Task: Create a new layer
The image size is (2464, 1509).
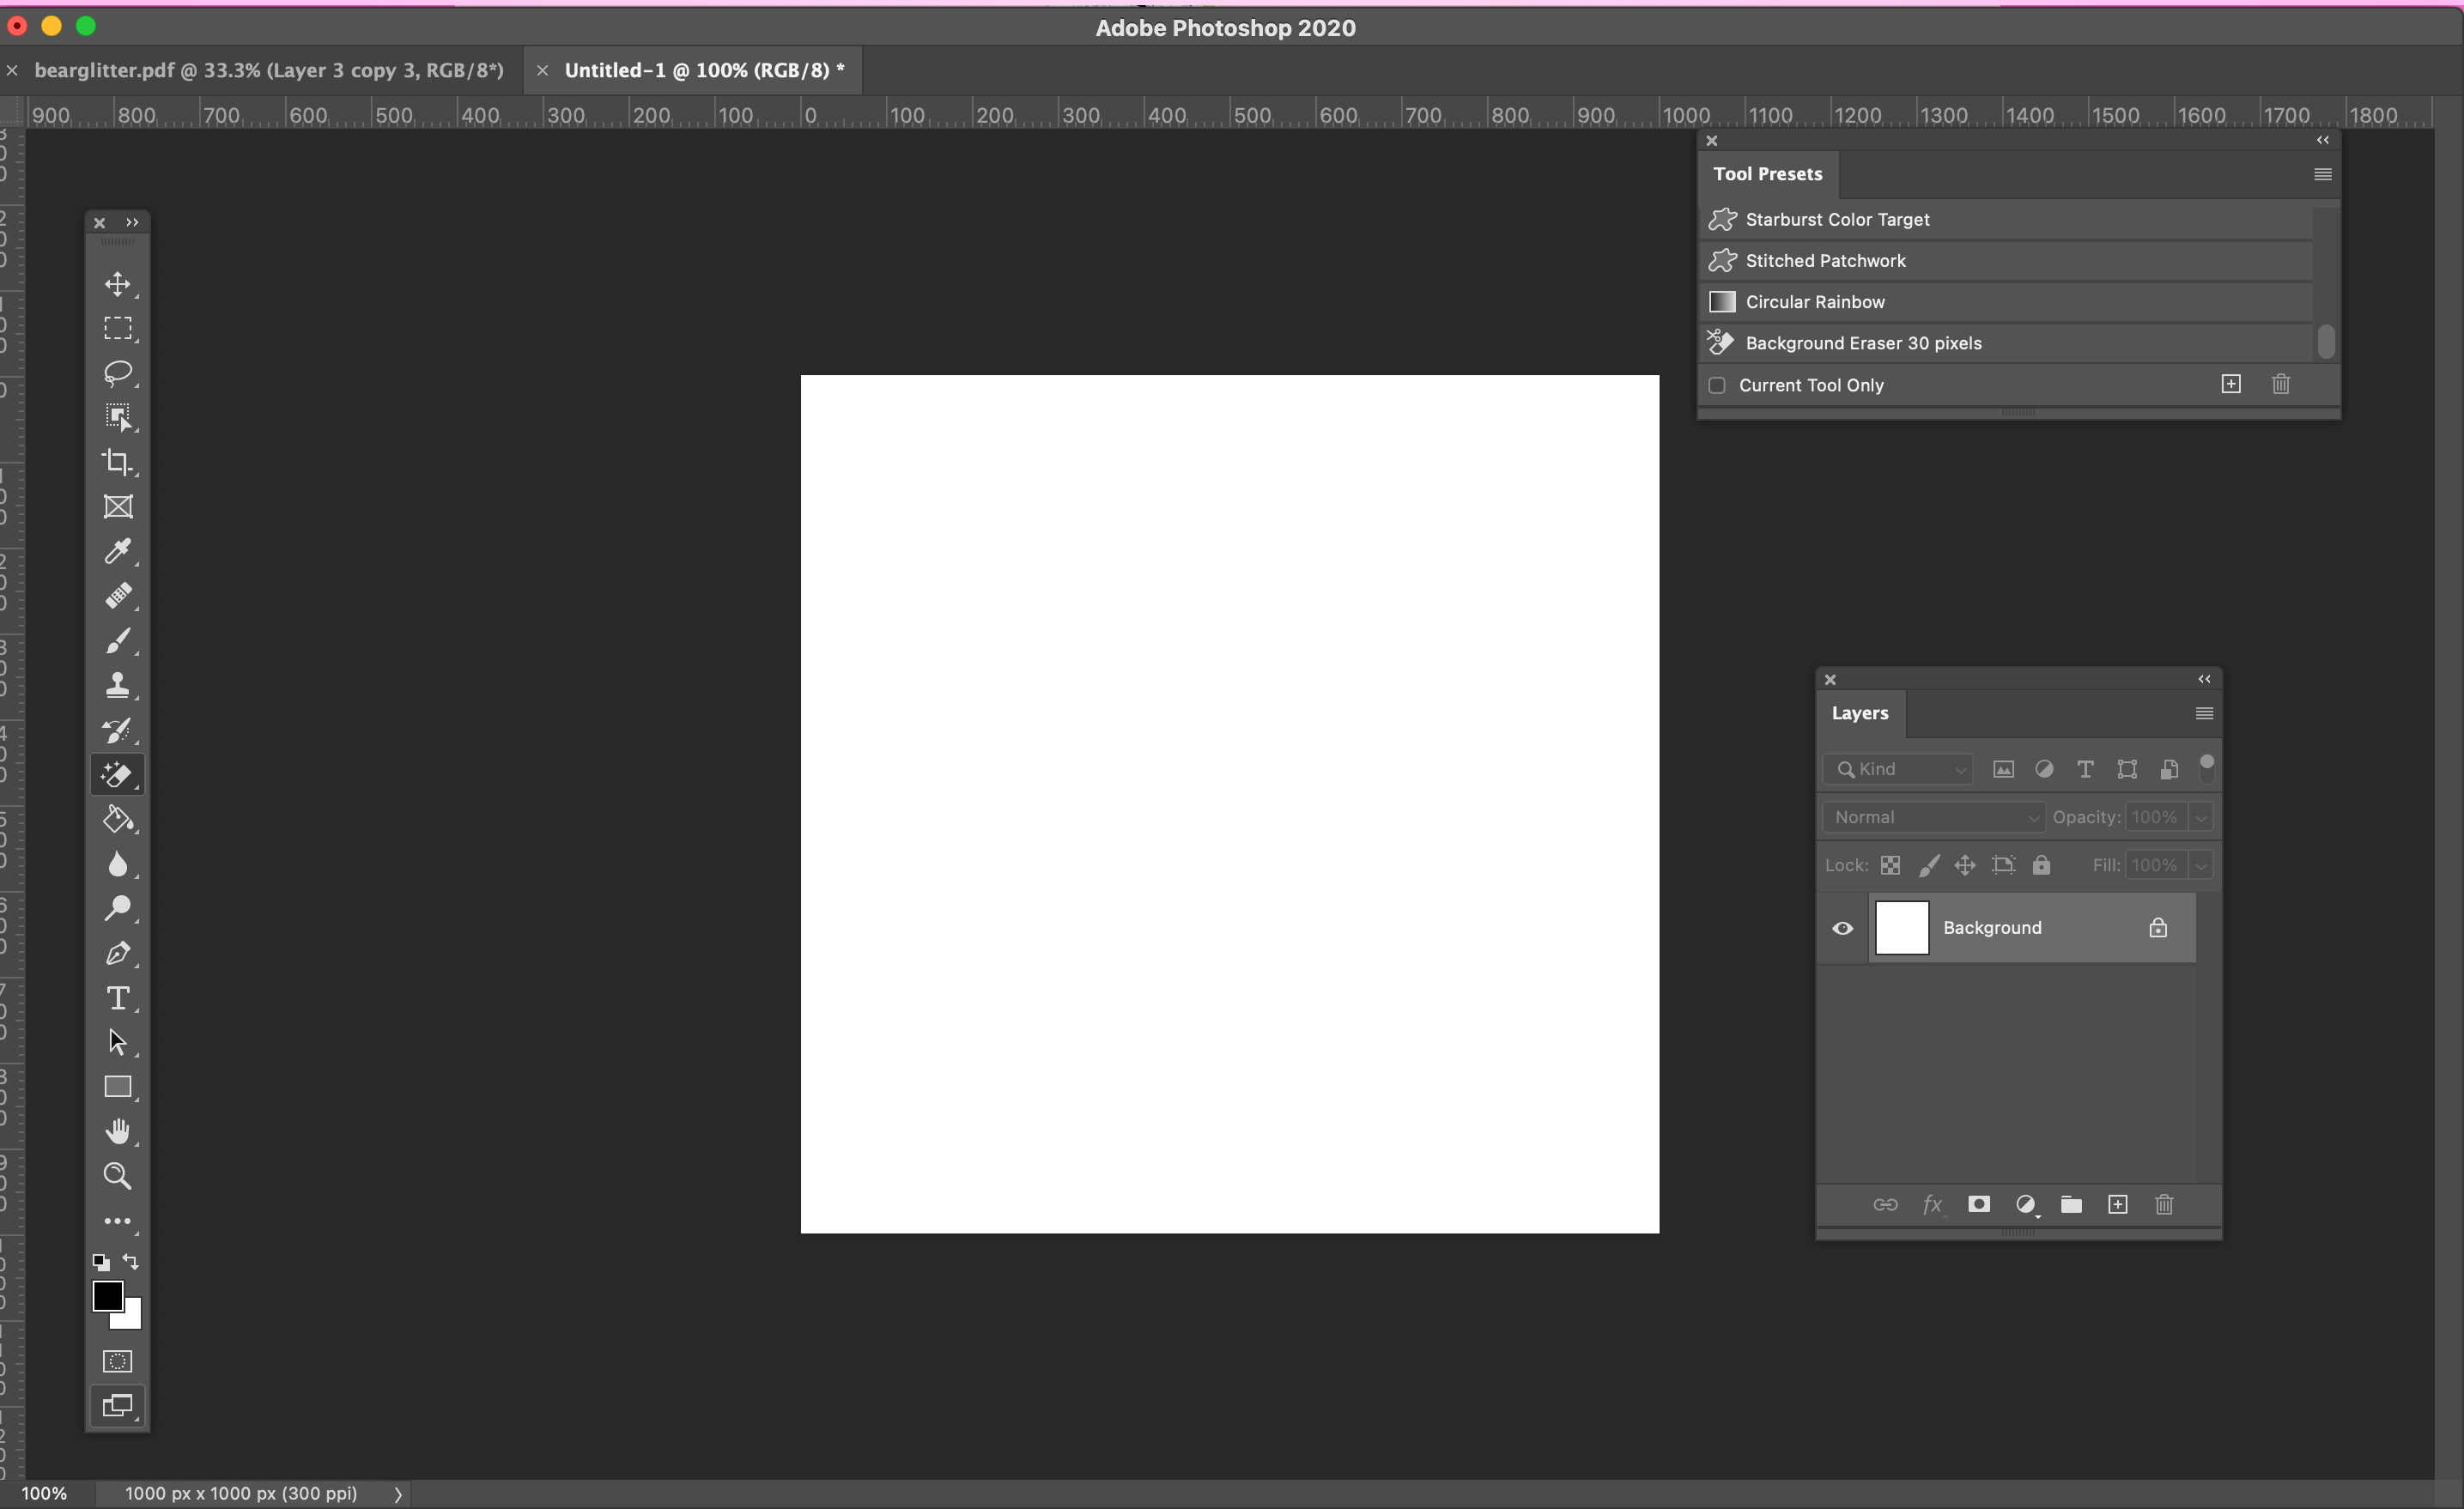Action: click(2117, 1204)
